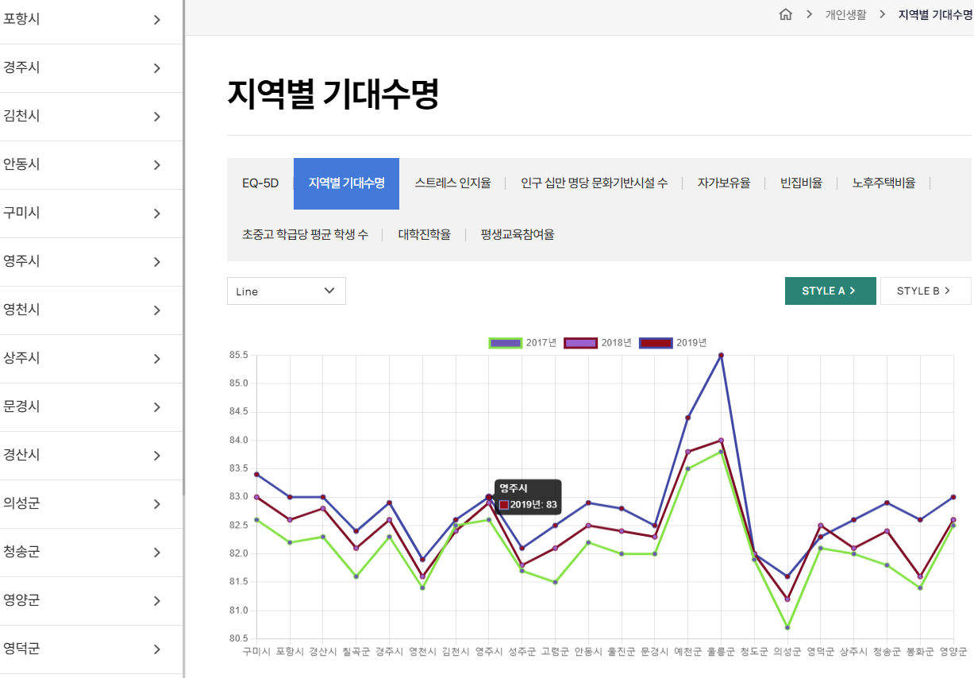Viewport: 974px width, 678px height.
Task: Open the Line chart type dropdown
Action: (286, 291)
